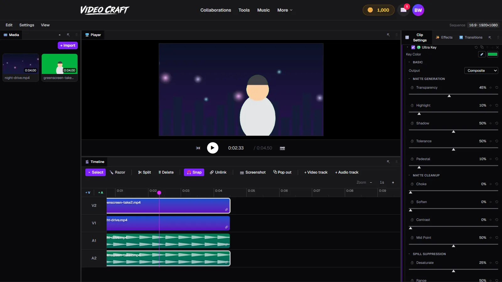The height and width of the screenshot is (282, 502).
Task: Open the Settings menu
Action: (x=27, y=25)
